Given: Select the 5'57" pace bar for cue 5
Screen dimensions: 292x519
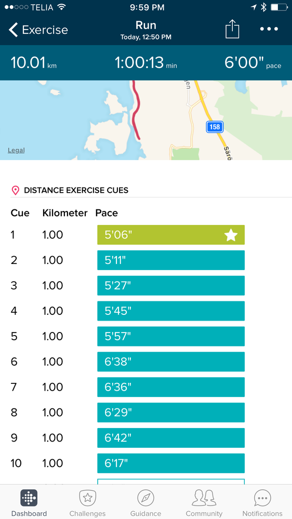Looking at the screenshot, I should [x=171, y=336].
